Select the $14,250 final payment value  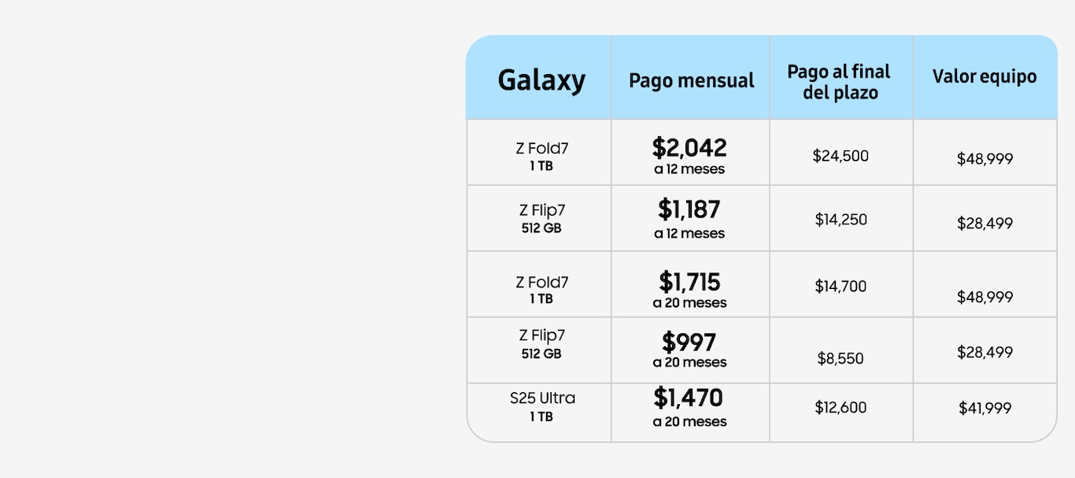(x=840, y=220)
